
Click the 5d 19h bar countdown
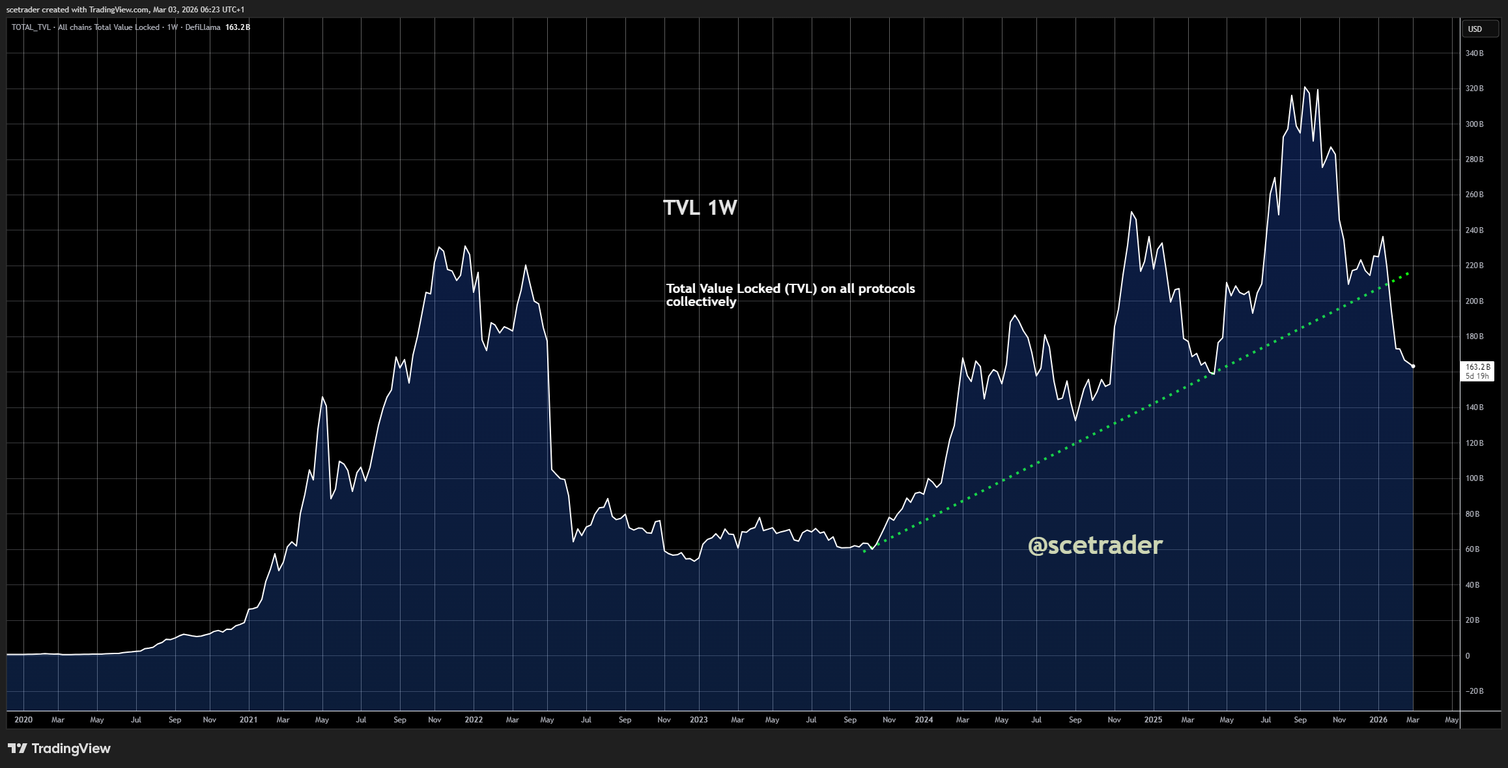(x=1477, y=376)
